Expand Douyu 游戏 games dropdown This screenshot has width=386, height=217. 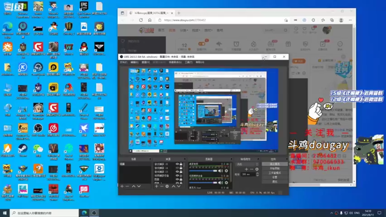[208, 30]
